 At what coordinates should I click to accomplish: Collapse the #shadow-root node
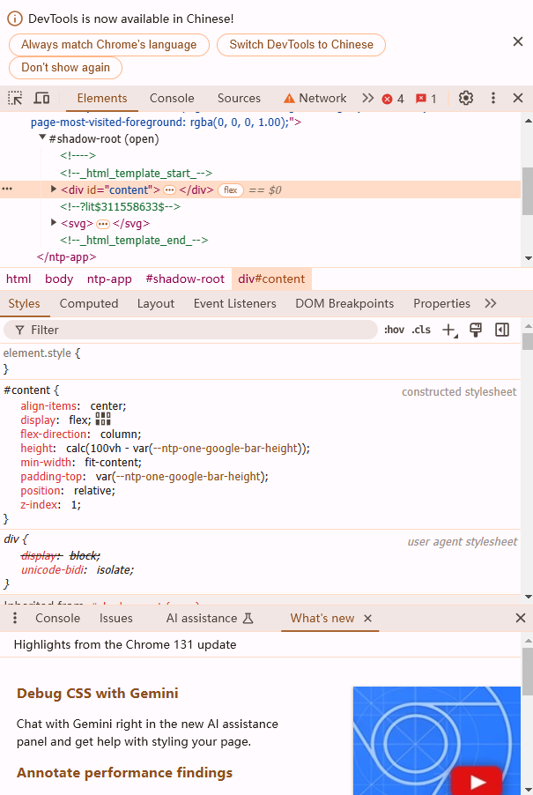(42, 137)
